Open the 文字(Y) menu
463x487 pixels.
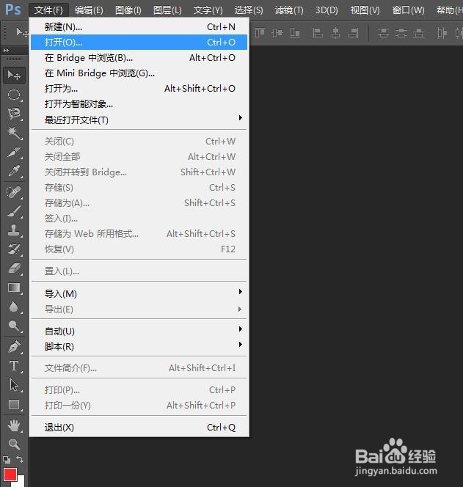[x=208, y=10]
